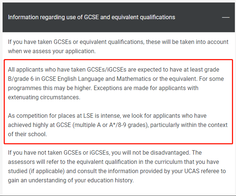The image size is (236, 196).
Task: Click the words 'equivalent qualifications' in the header
Action: [x=143, y=17]
